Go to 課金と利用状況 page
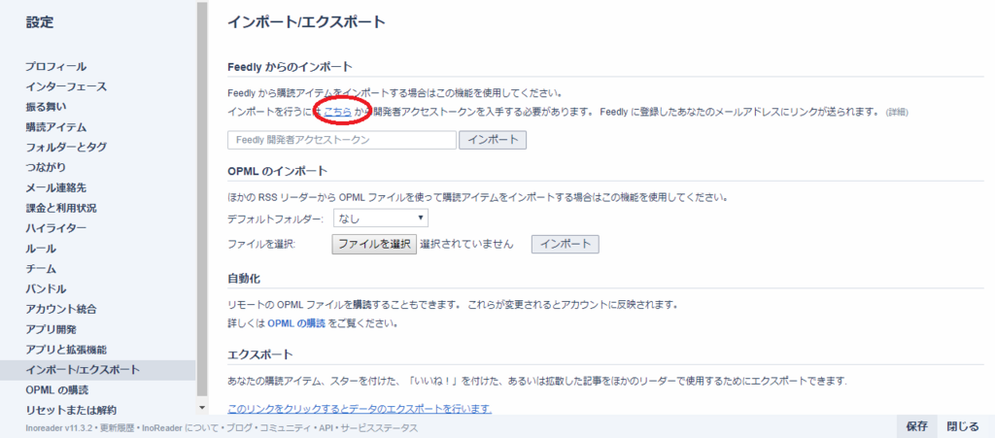Image resolution: width=995 pixels, height=438 pixels. [x=61, y=208]
